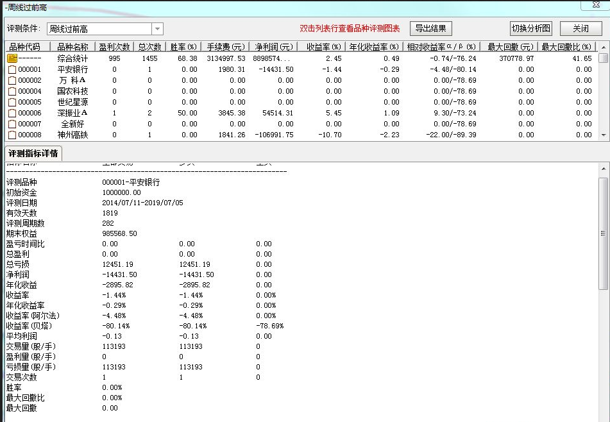Click the 收益率(阿尔法) label
This screenshot has width=610, height=422.
click(x=33, y=316)
